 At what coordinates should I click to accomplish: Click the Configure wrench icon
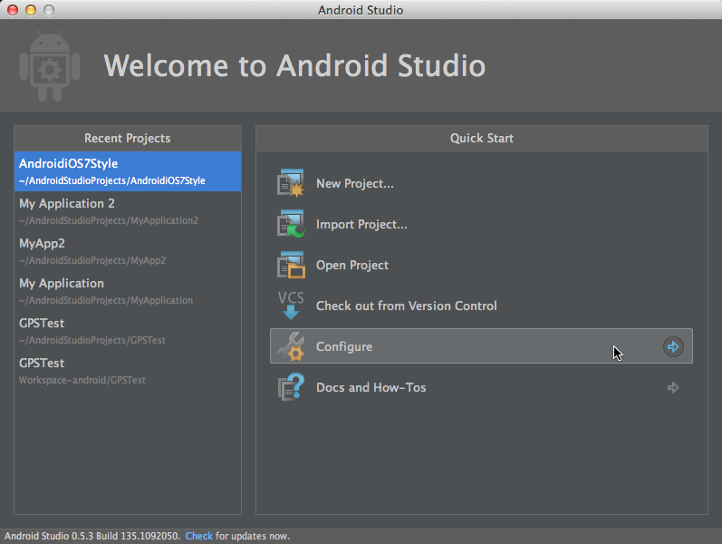click(291, 346)
